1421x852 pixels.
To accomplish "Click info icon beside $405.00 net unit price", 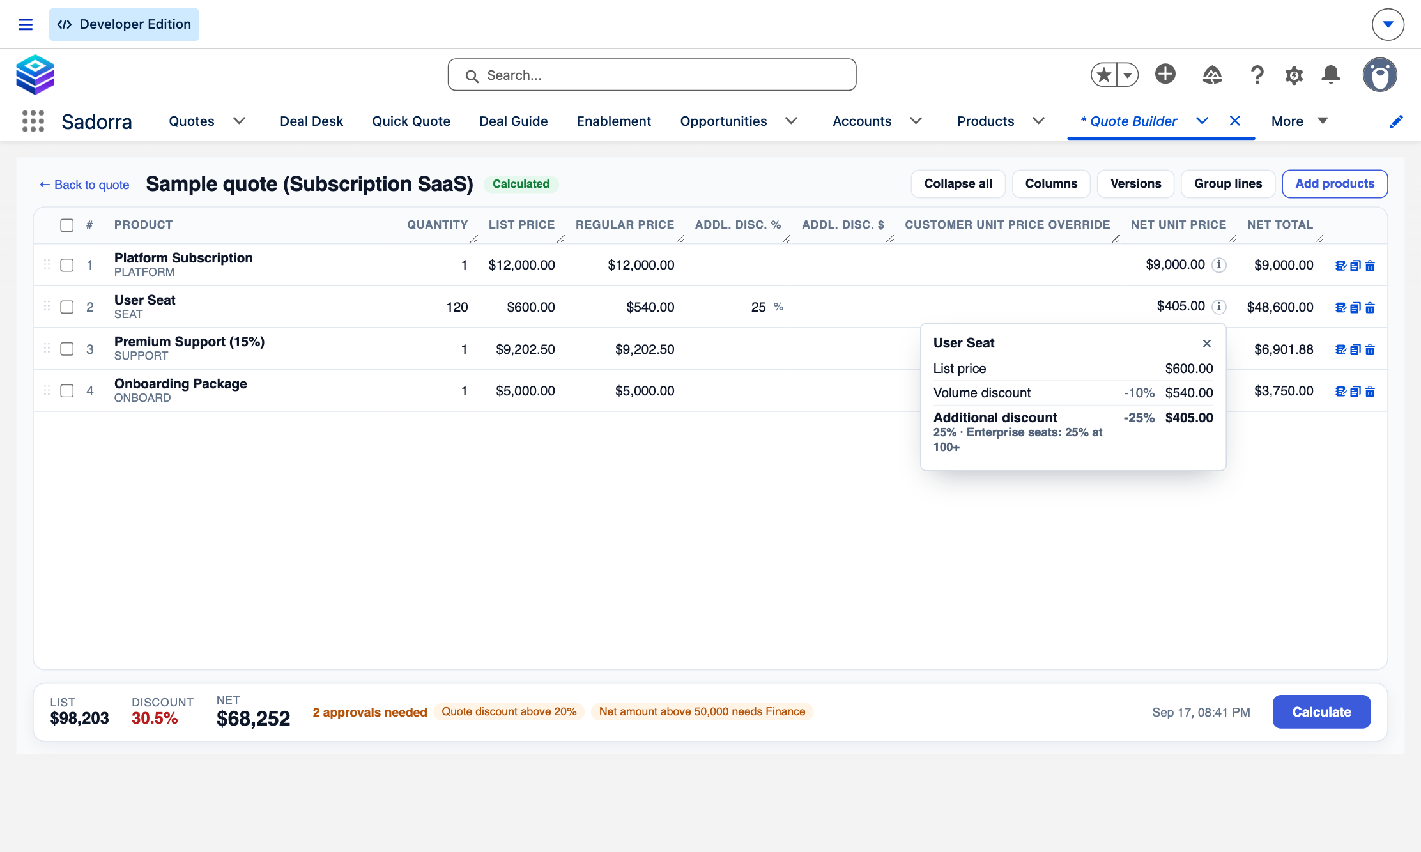I will 1219,307.
